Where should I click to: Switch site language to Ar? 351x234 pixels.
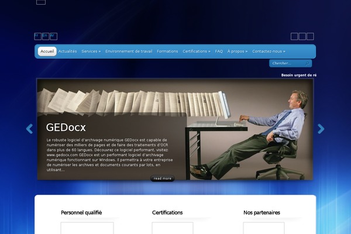tap(53, 36)
